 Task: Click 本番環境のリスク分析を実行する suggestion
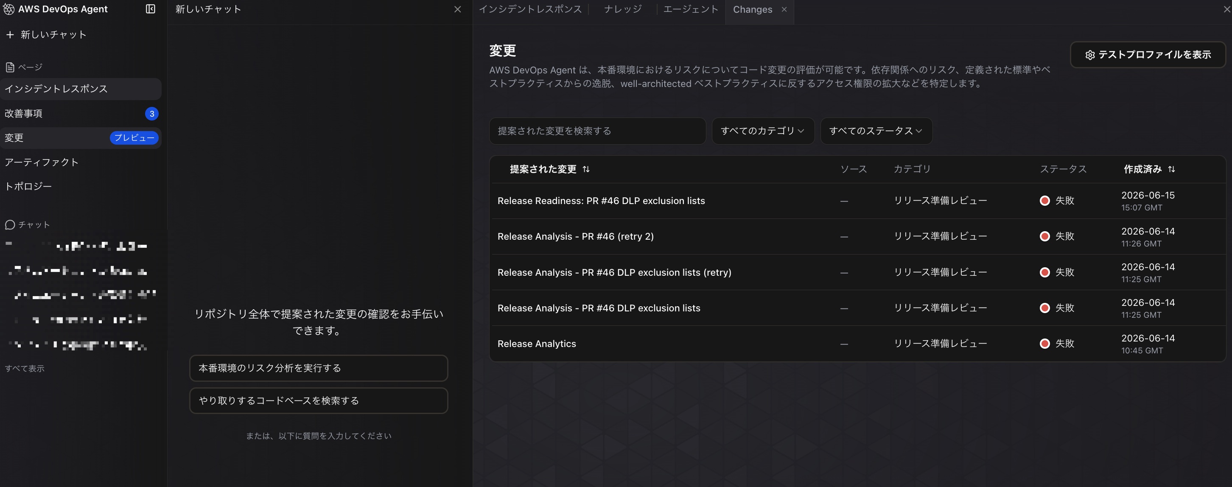click(319, 368)
